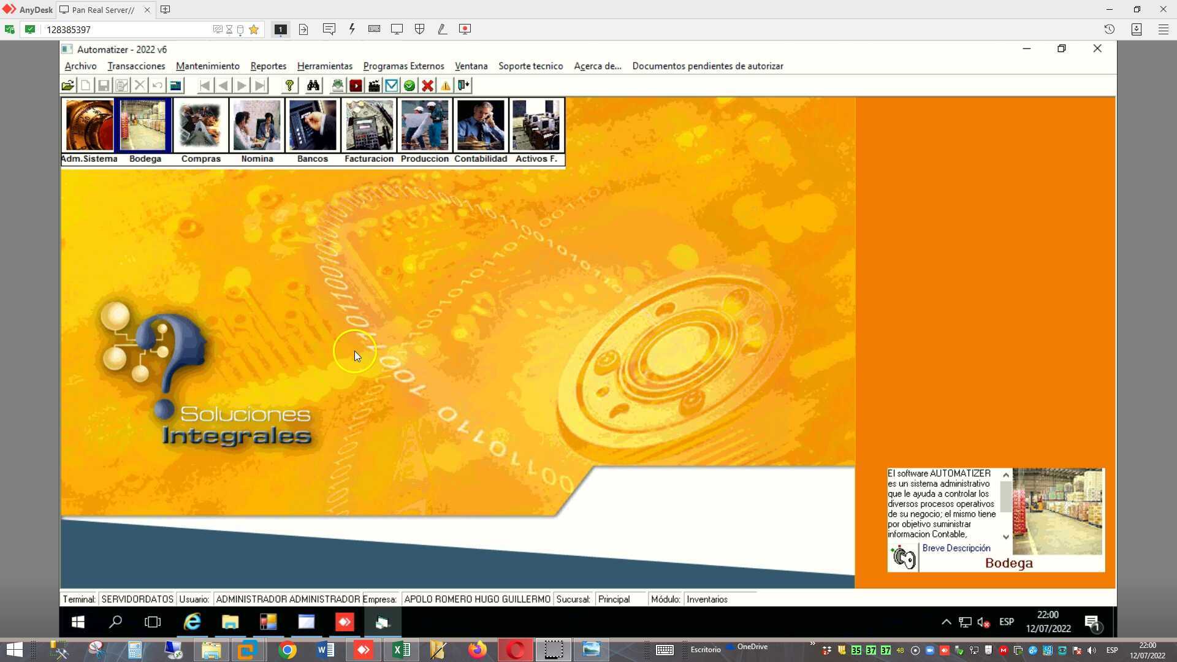The width and height of the screenshot is (1177, 662).
Task: Click the blue envelope mail icon
Action: 392,86
